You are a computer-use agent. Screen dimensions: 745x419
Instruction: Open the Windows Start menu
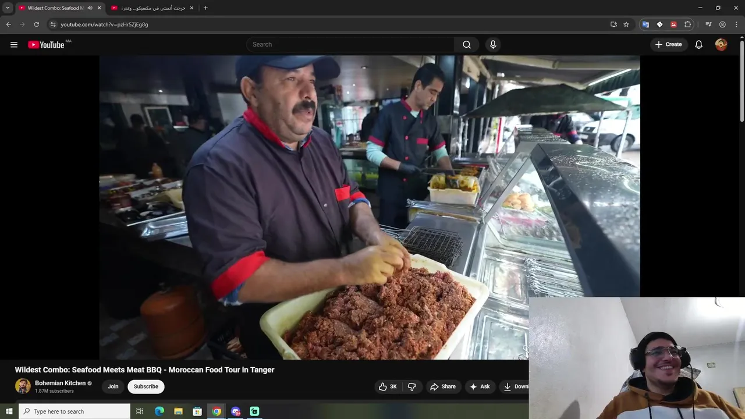point(9,411)
